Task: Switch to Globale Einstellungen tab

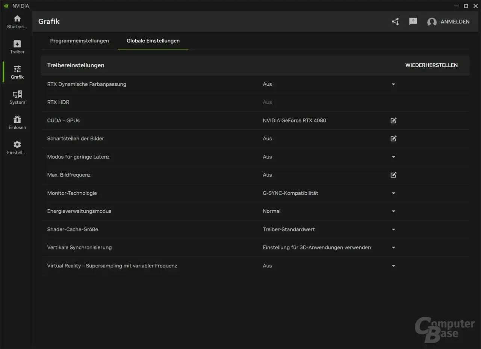Action: [153, 41]
